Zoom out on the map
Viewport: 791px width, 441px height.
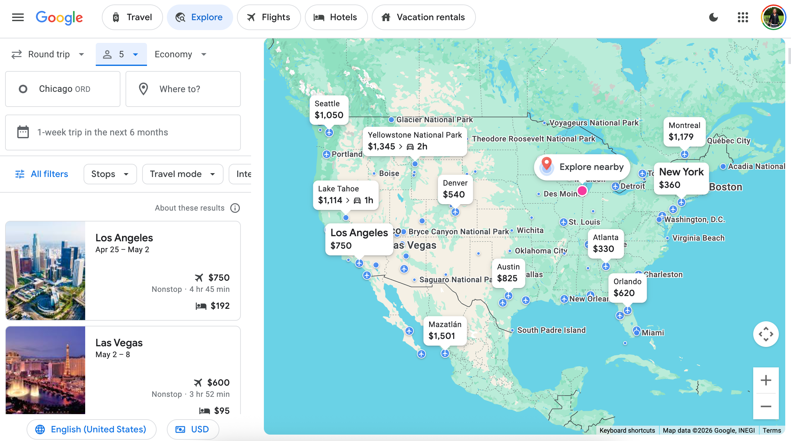pyautogui.click(x=766, y=406)
